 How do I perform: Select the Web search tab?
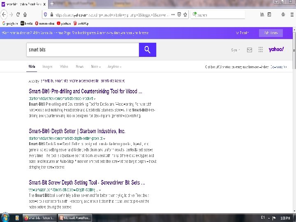[x=32, y=67]
